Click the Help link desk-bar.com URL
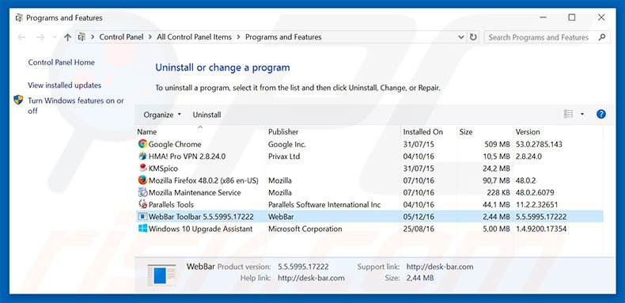 pos(311,278)
